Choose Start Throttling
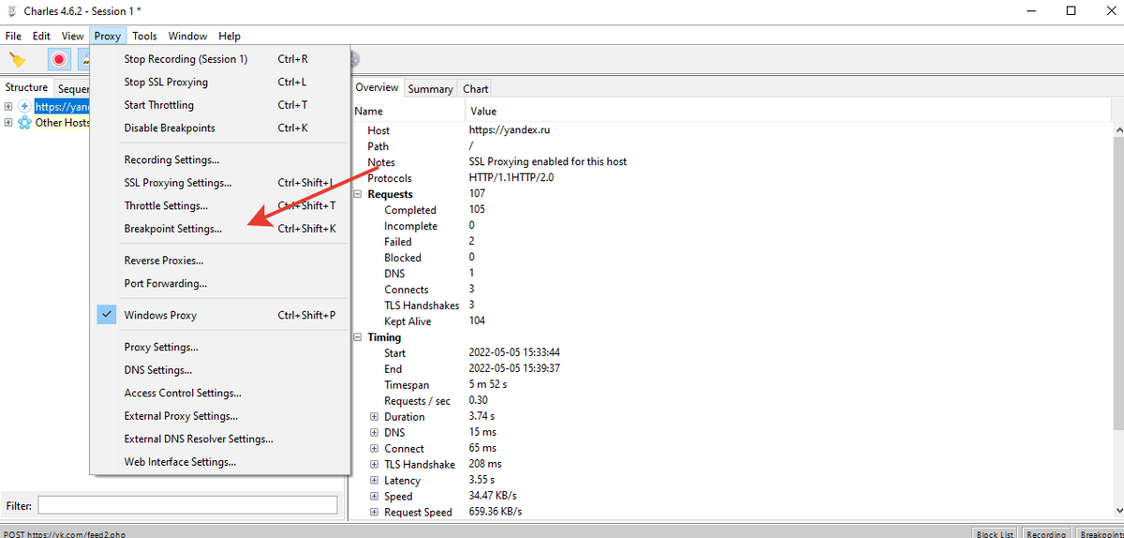The width and height of the screenshot is (1124, 538). pos(220,105)
